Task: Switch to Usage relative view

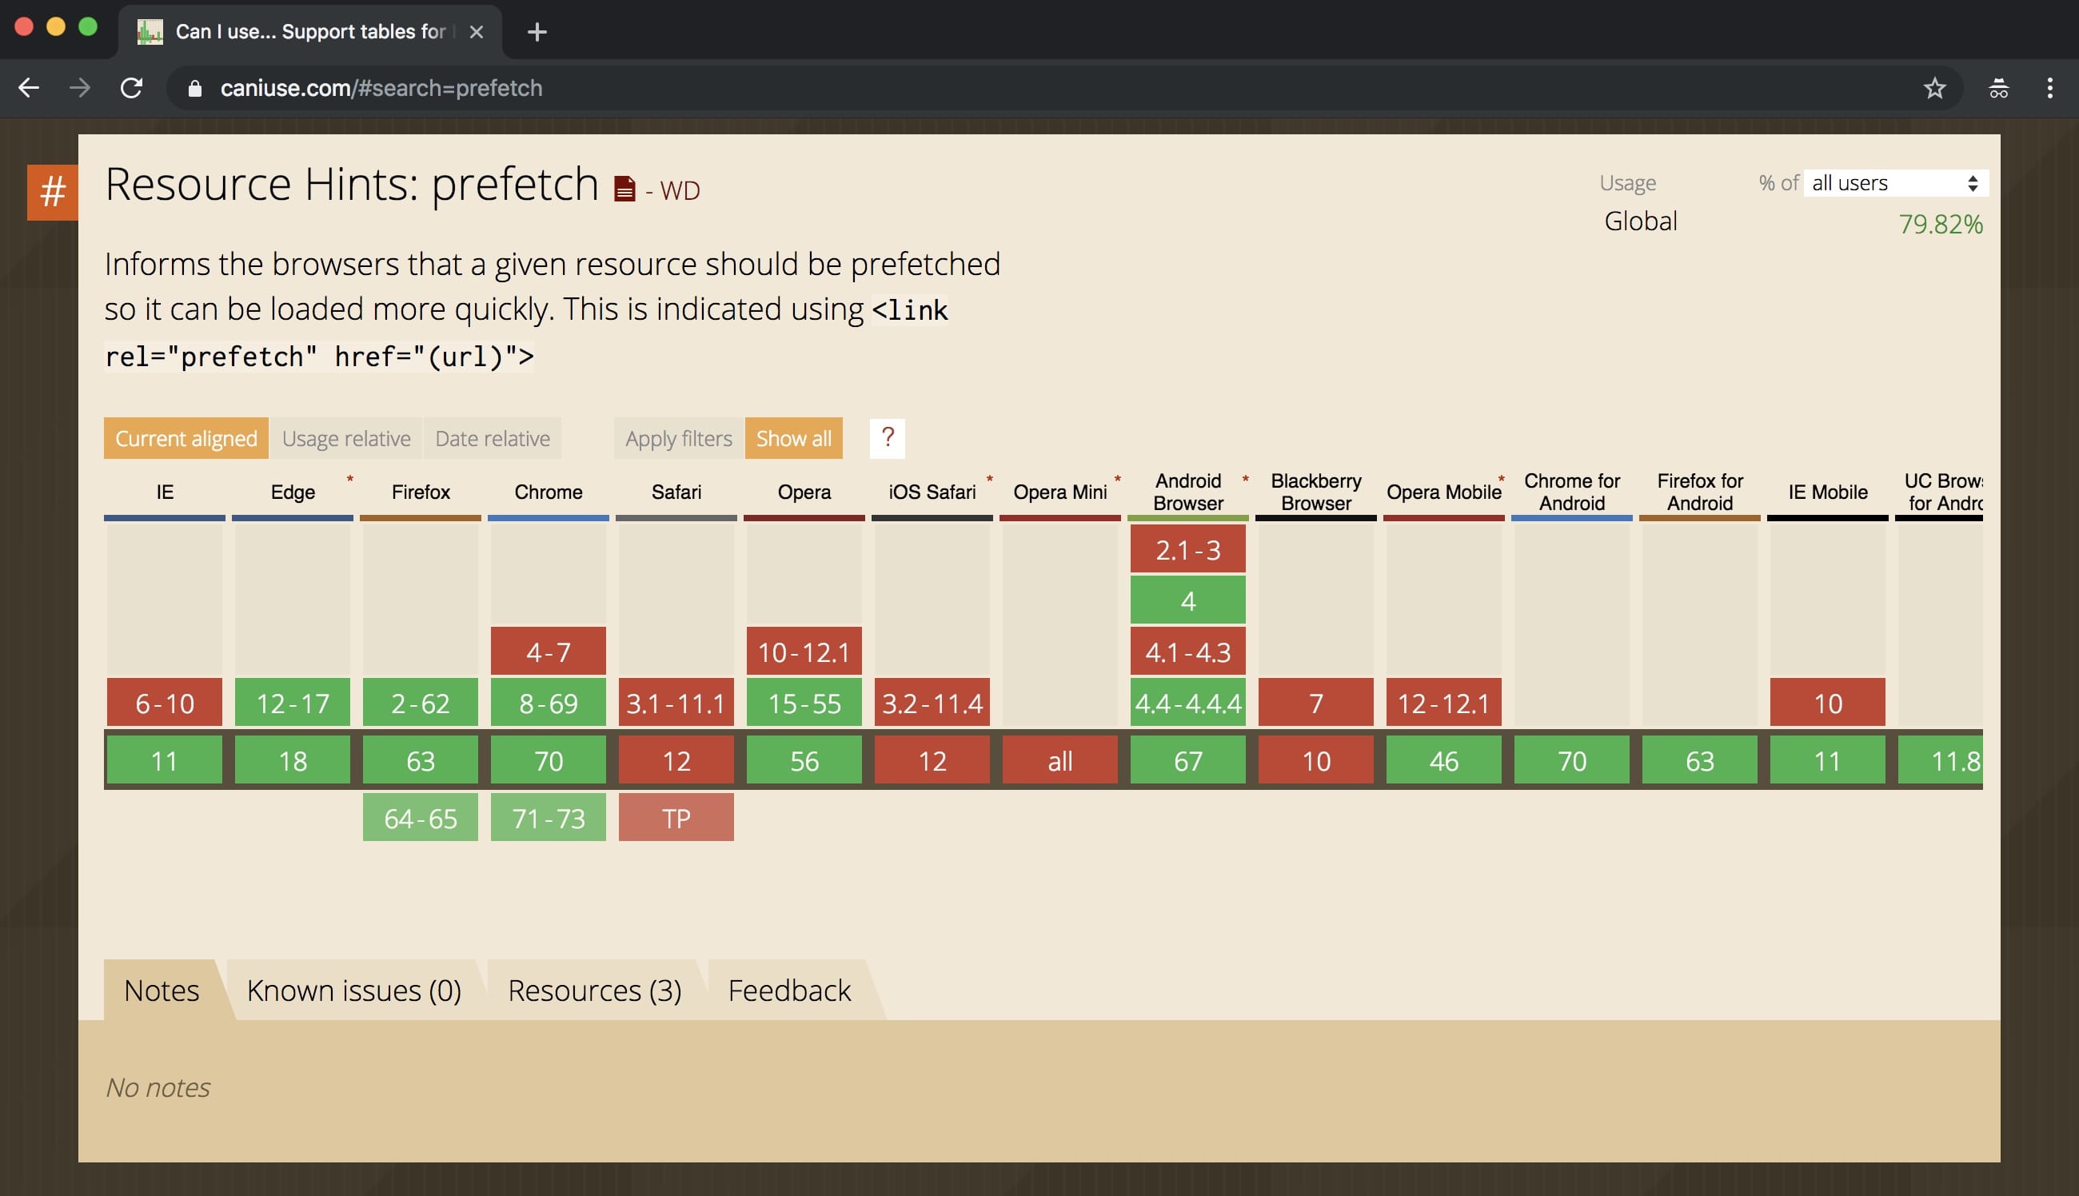Action: (x=345, y=439)
